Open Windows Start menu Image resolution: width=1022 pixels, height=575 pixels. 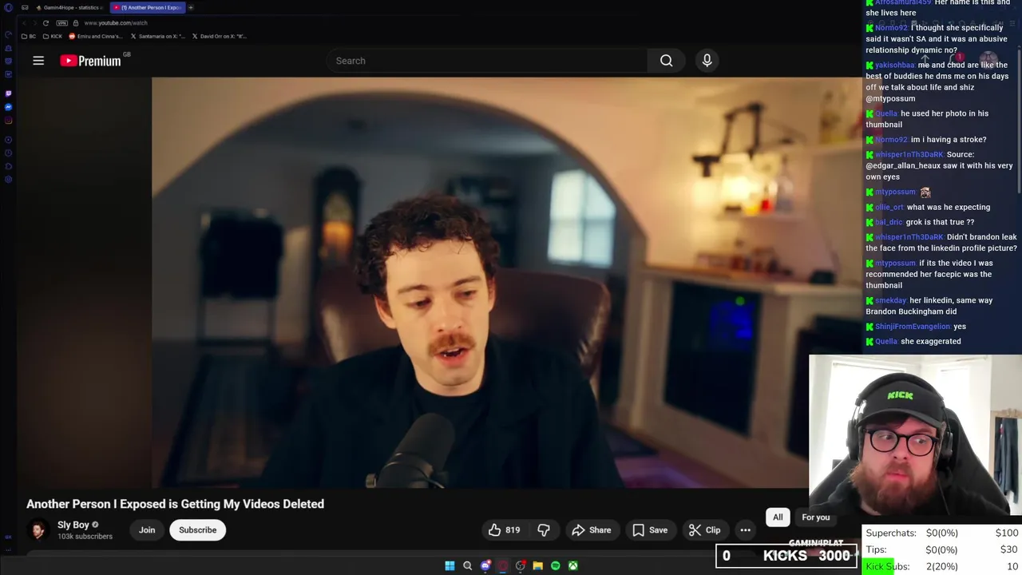coord(450,565)
